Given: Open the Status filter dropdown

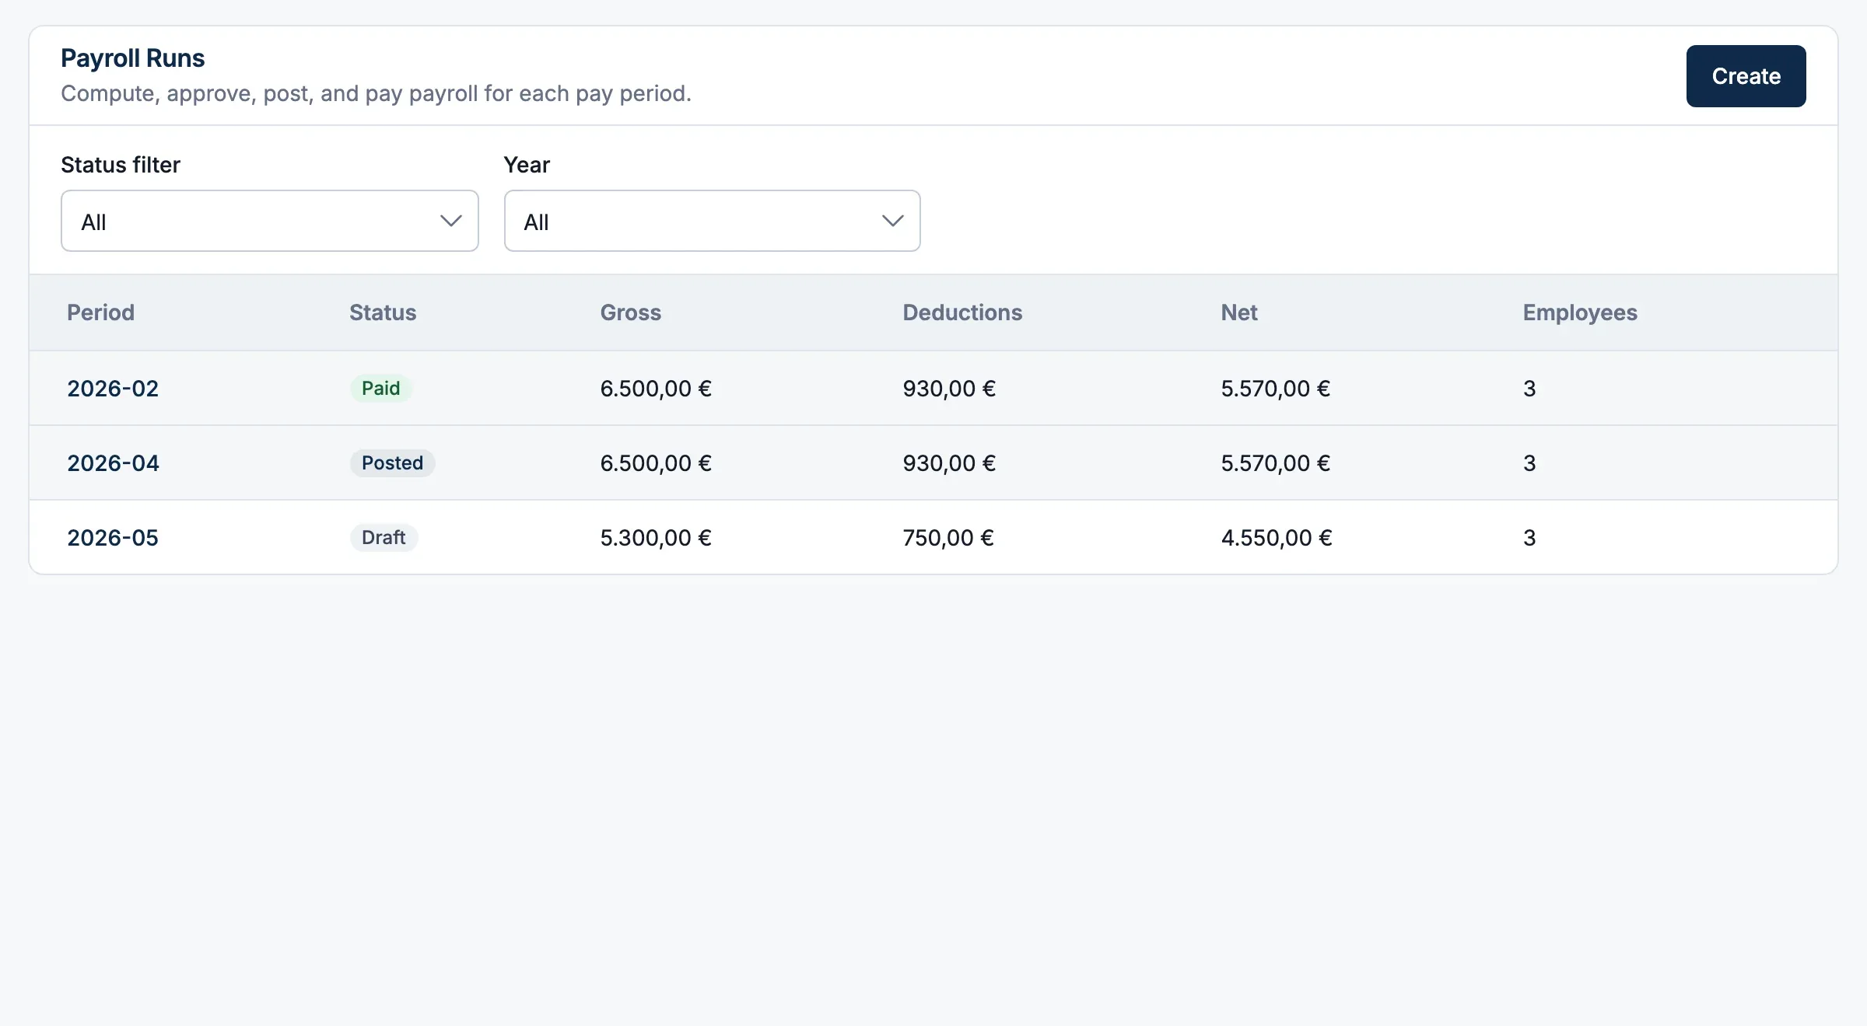Looking at the screenshot, I should (269, 221).
